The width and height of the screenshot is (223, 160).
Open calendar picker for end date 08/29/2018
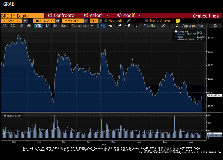point(58,21)
